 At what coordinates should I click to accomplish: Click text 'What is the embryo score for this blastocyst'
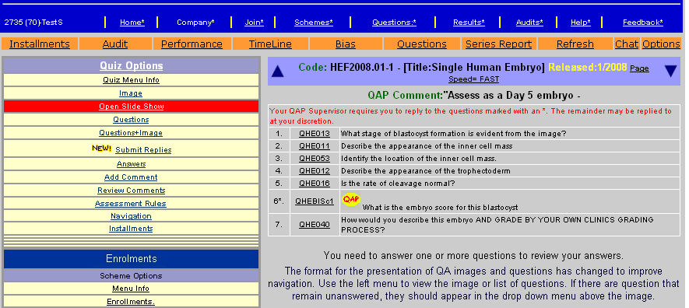pos(441,208)
